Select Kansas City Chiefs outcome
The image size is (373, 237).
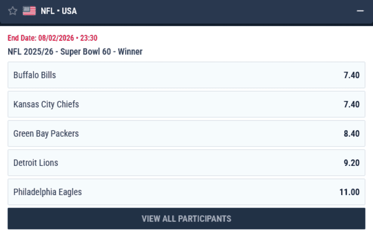point(46,104)
